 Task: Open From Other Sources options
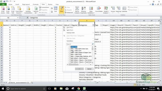pyautogui.click(x=19, y=10)
